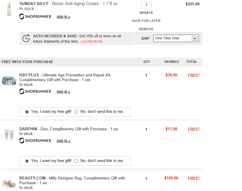Image resolution: width=242 pixels, height=191 pixels.
Task: Click 'sign in' next to Sunday Riley ShopRunner
Action: point(63,17)
